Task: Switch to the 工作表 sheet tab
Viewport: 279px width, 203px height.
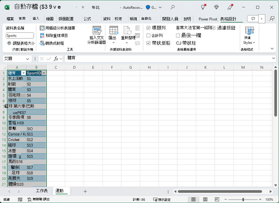Action: 42,191
